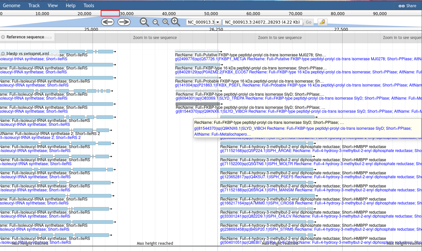Click the 'Isoleucyl-tRNA synthetase 2; Short=IleRS 2' label
422x251 pixels.
pos(40,138)
